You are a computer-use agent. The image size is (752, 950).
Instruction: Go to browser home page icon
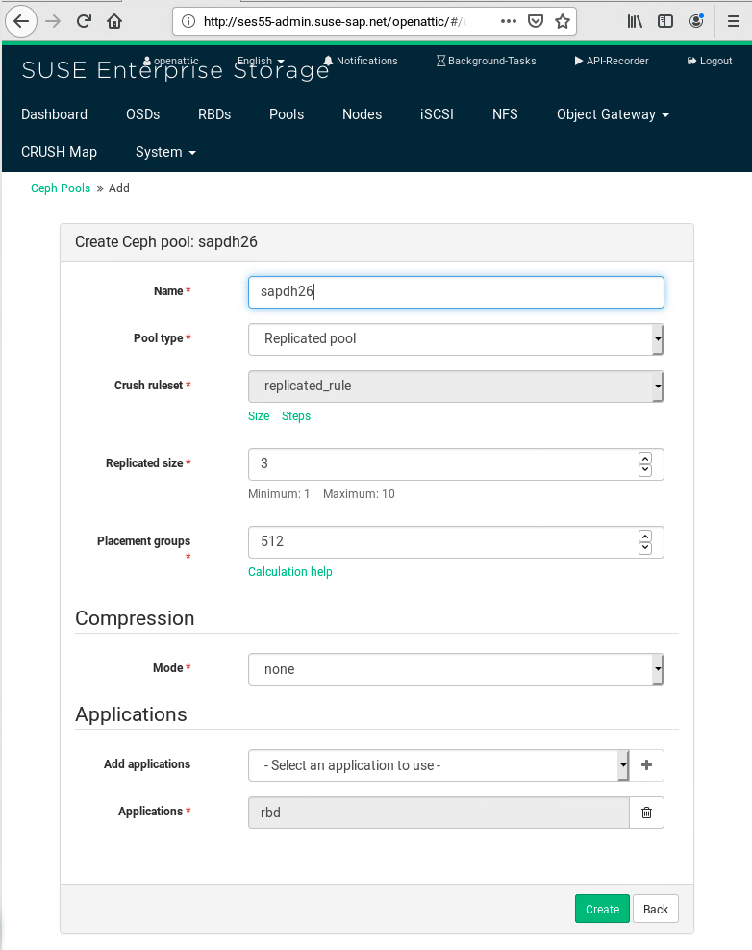(x=114, y=21)
